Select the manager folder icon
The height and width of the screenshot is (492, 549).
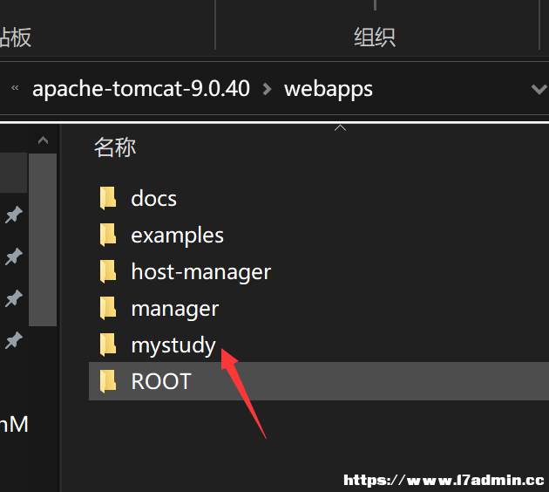click(108, 309)
